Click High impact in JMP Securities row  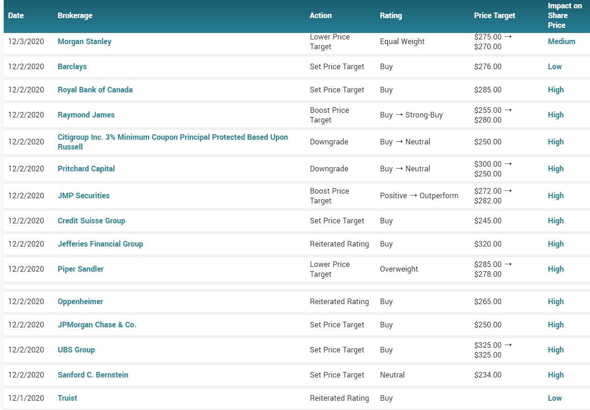tap(556, 195)
